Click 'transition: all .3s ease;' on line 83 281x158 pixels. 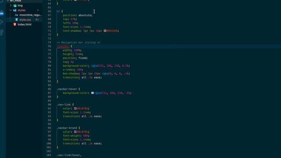pyautogui.click(x=82, y=77)
